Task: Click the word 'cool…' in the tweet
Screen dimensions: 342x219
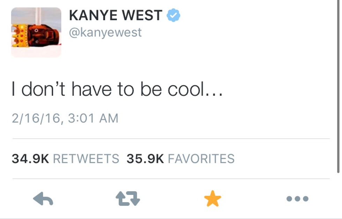Action: [x=195, y=89]
